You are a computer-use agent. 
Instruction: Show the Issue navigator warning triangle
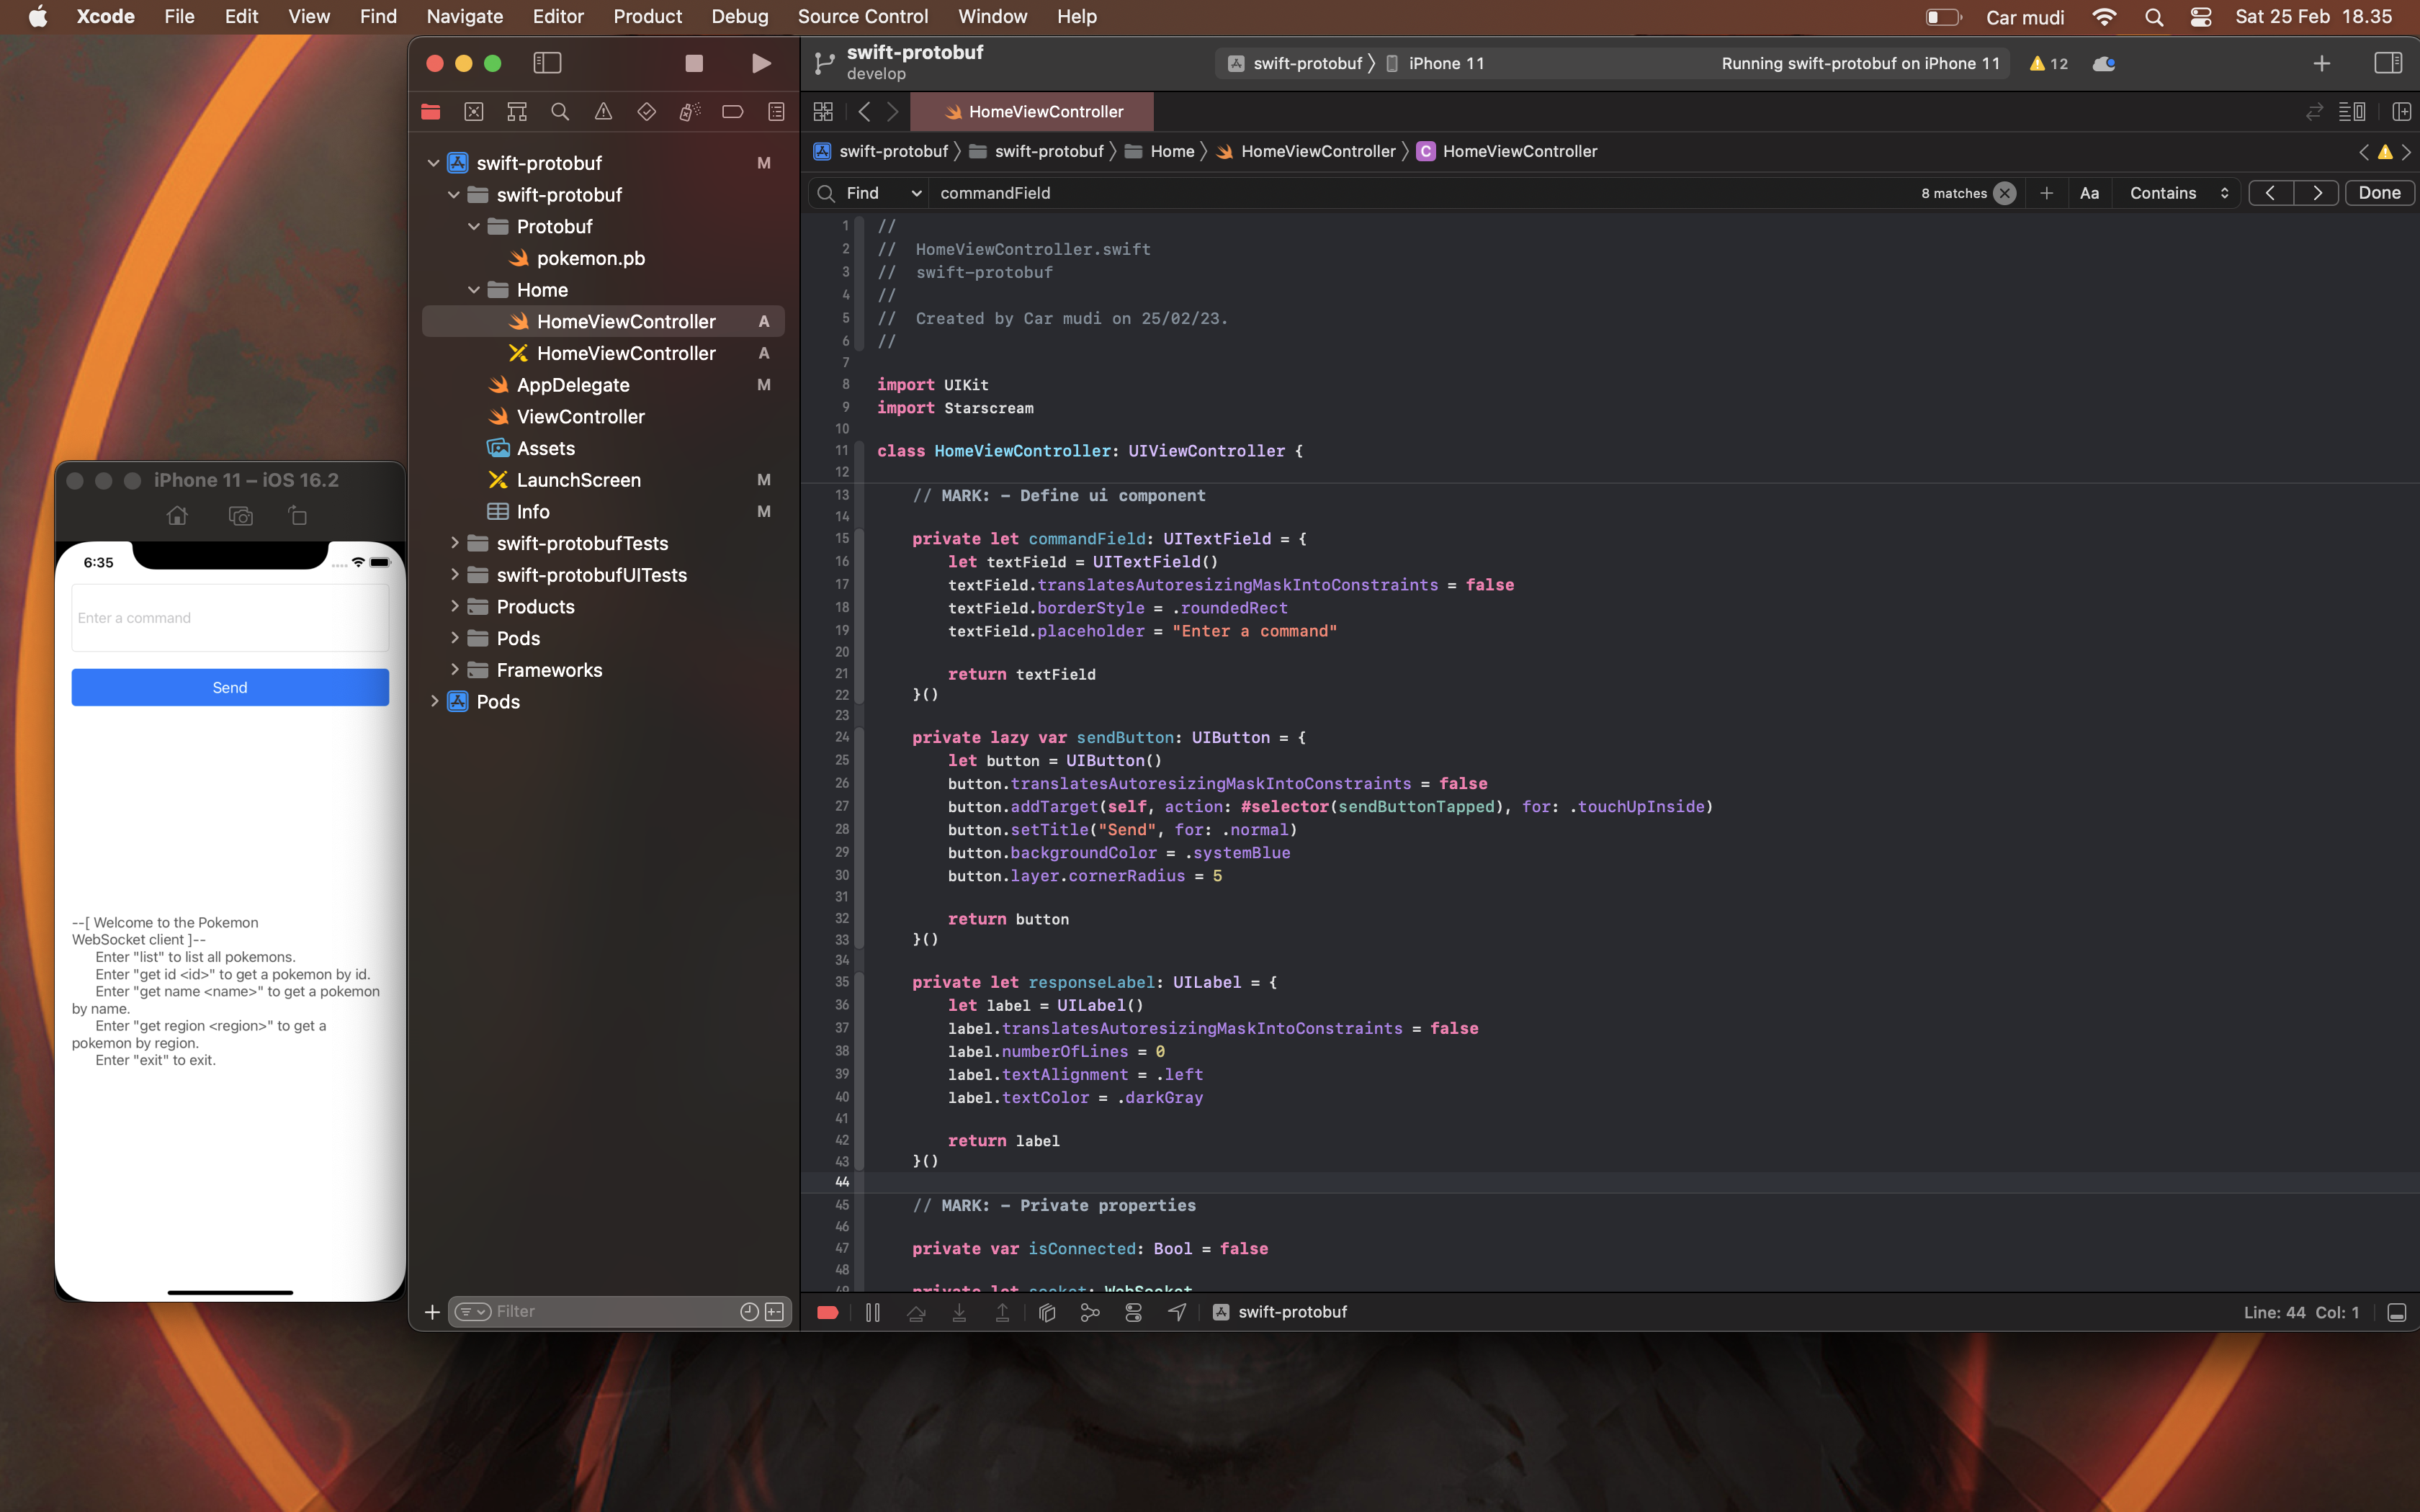pyautogui.click(x=603, y=111)
